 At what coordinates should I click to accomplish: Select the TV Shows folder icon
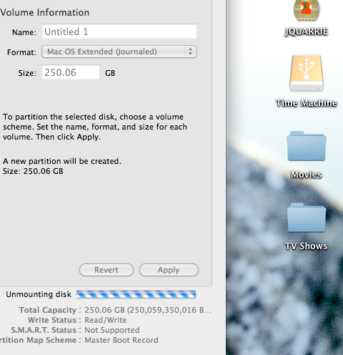pos(307,218)
